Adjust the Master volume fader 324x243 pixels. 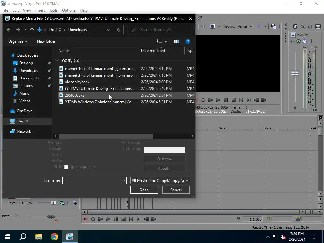(295, 73)
